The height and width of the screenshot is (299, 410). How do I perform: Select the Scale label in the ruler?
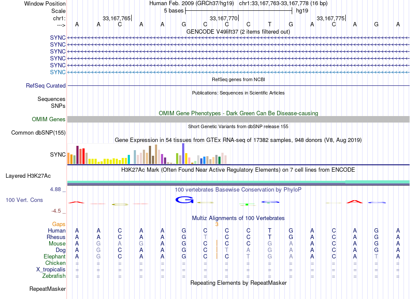pyautogui.click(x=58, y=11)
